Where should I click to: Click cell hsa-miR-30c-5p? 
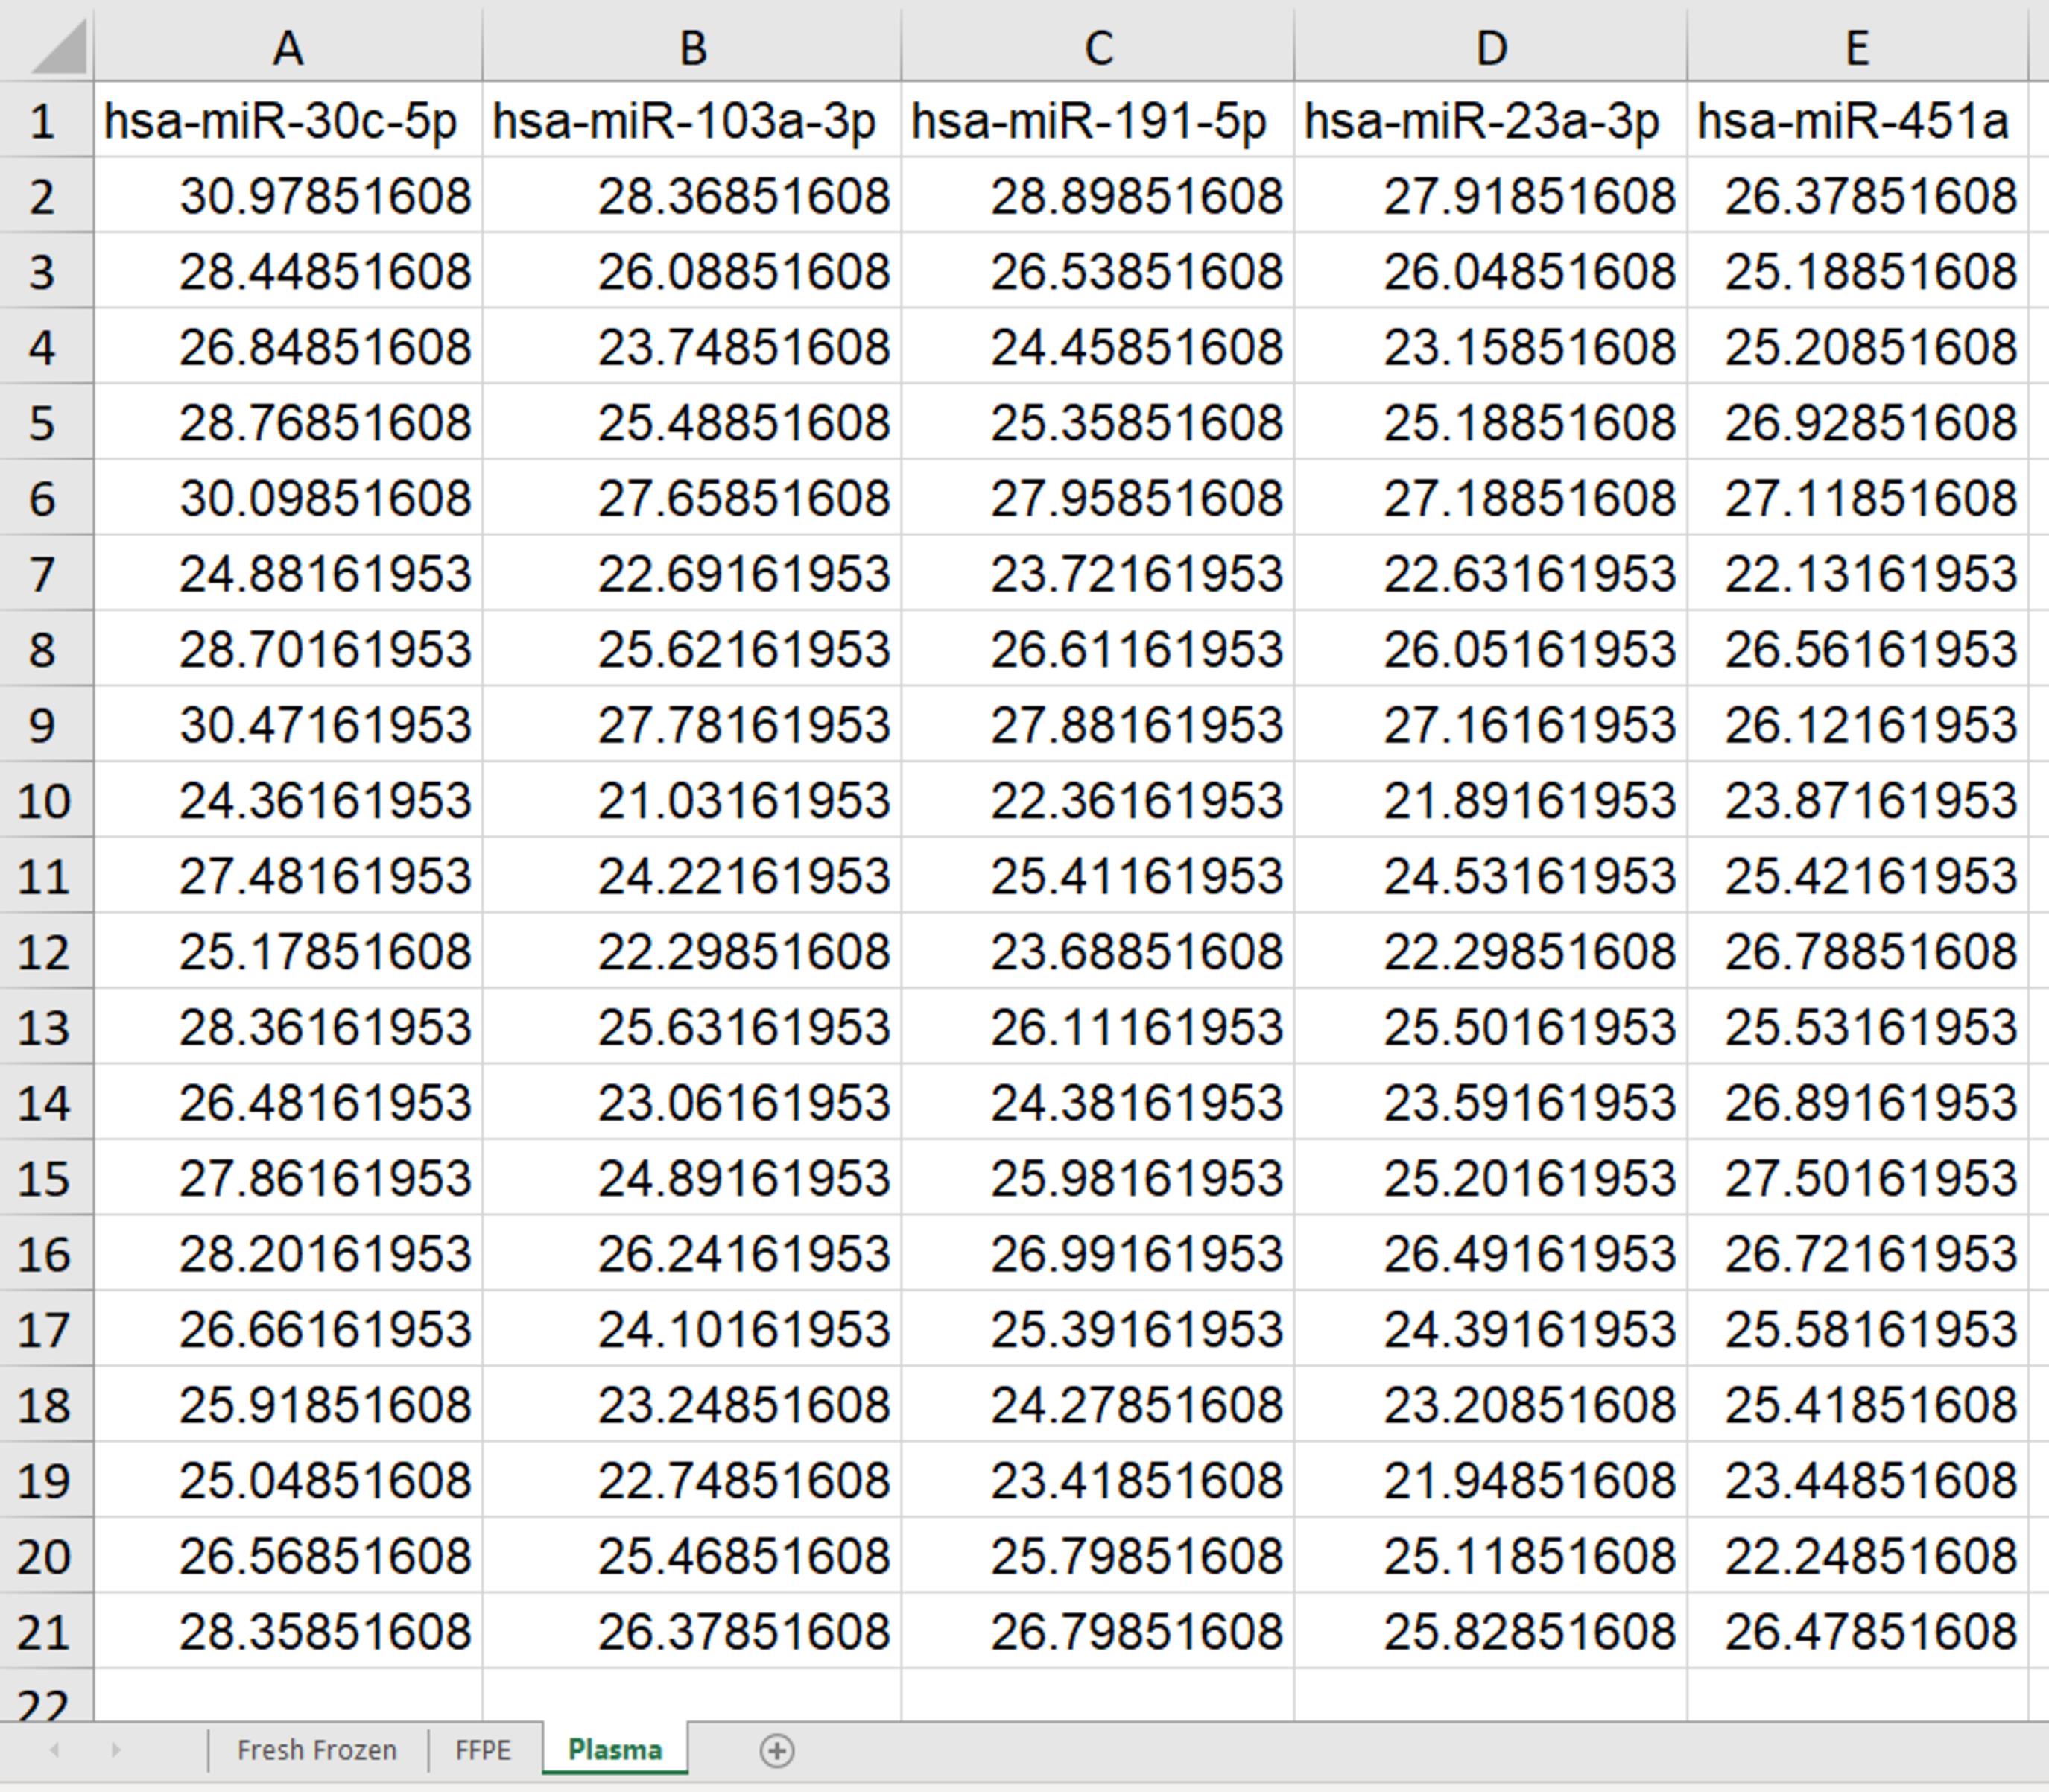[288, 120]
